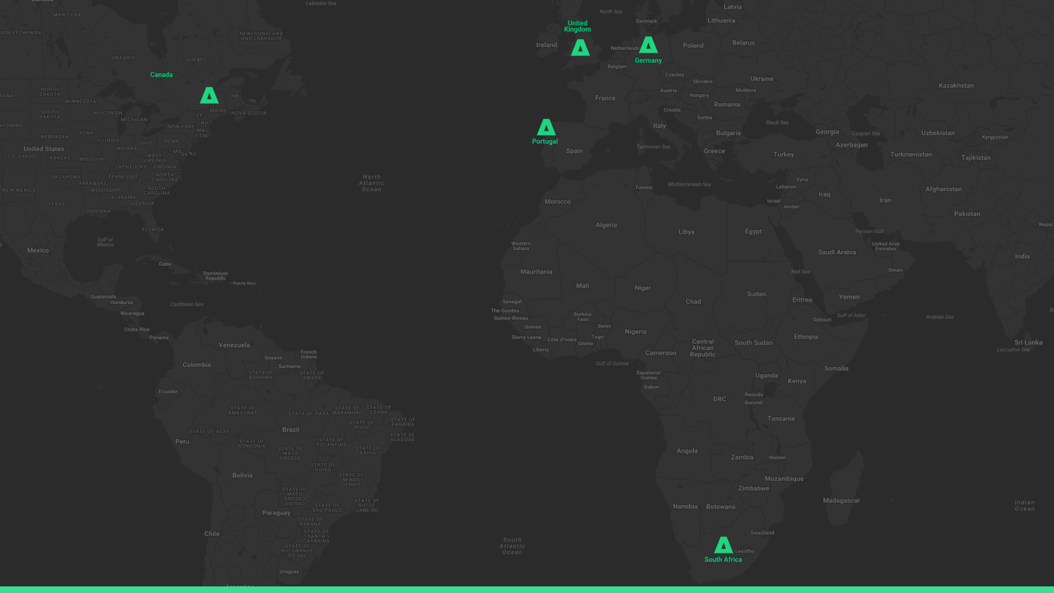Click the green Canada label
Screen dimensions: 1054x593
tap(161, 75)
